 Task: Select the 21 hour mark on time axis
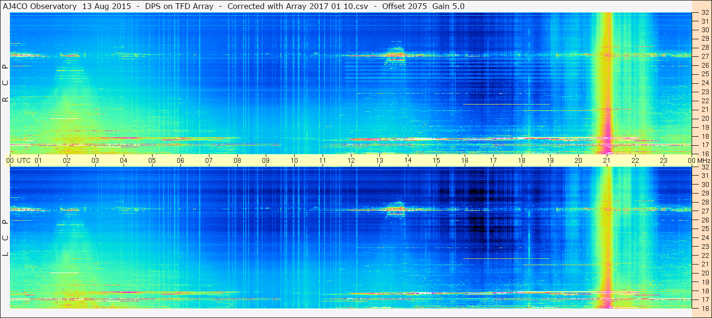pyautogui.click(x=607, y=160)
